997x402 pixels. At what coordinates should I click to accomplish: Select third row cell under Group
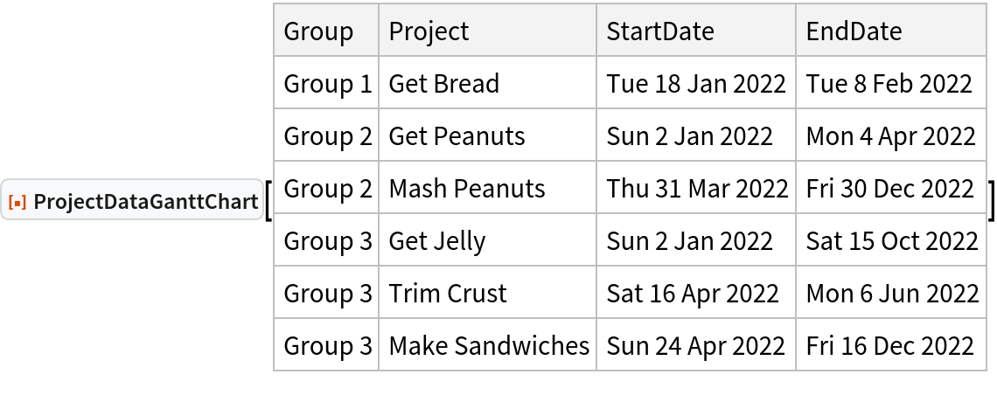point(326,187)
